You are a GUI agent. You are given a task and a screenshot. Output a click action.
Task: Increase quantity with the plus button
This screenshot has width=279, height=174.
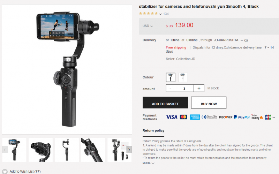199,88
